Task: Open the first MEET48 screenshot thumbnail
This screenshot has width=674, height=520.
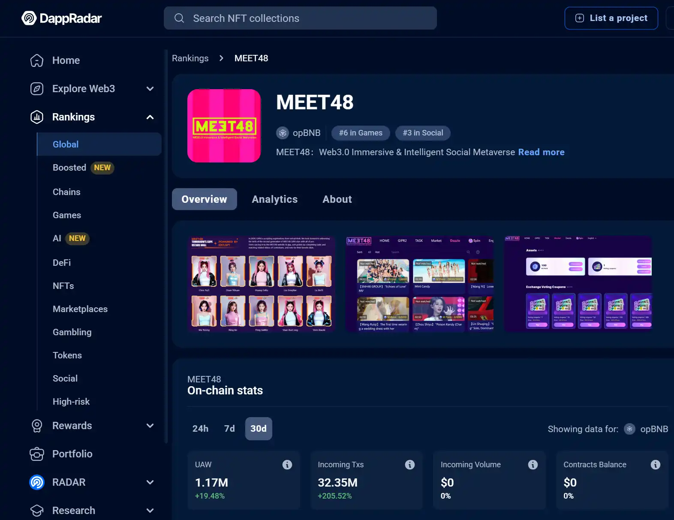Action: coord(261,284)
